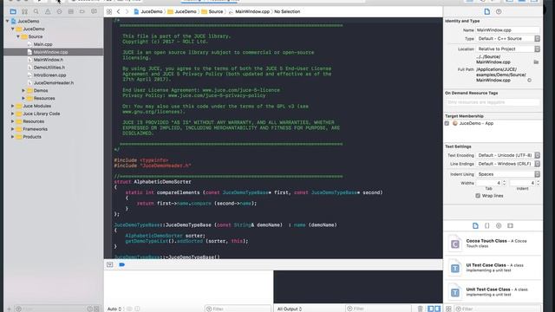Clear console with trash icon
This screenshot has height=312, width=555.
(420, 309)
